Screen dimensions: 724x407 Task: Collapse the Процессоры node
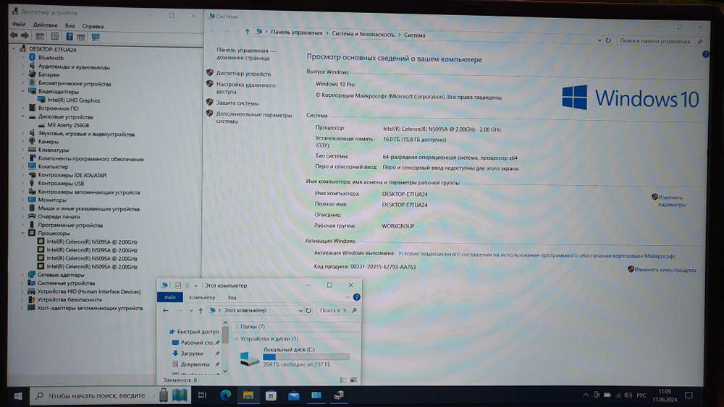click(22, 234)
